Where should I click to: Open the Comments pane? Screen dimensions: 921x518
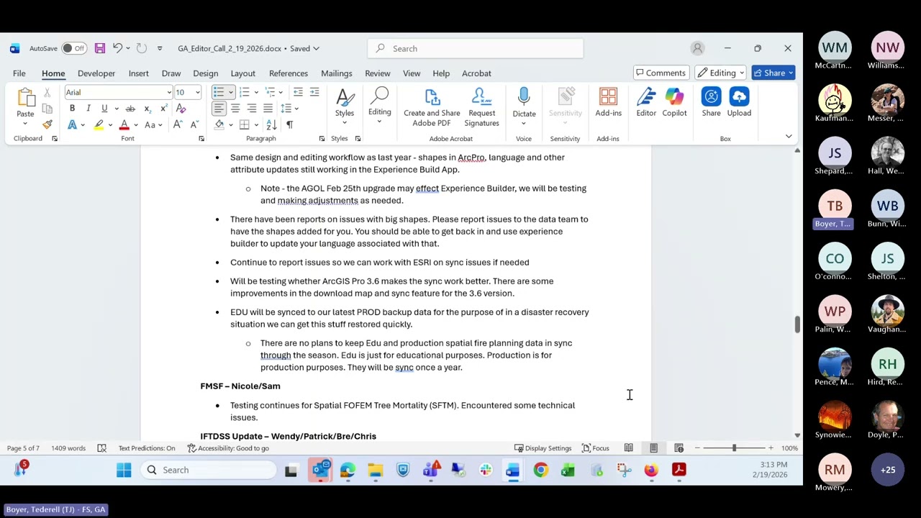pos(660,73)
